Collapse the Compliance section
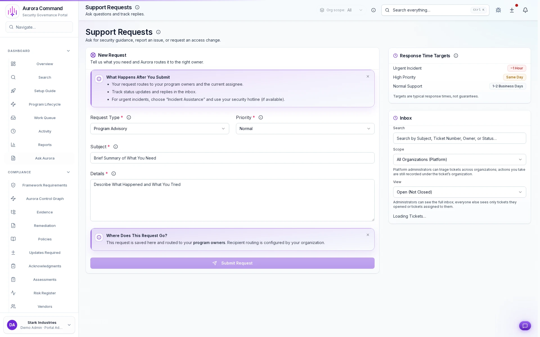The width and height of the screenshot is (540, 337). click(68, 172)
